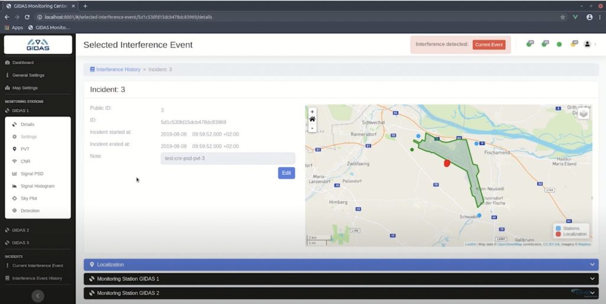
Task: Open PVT under GIDAS 1
Action: click(x=25, y=149)
